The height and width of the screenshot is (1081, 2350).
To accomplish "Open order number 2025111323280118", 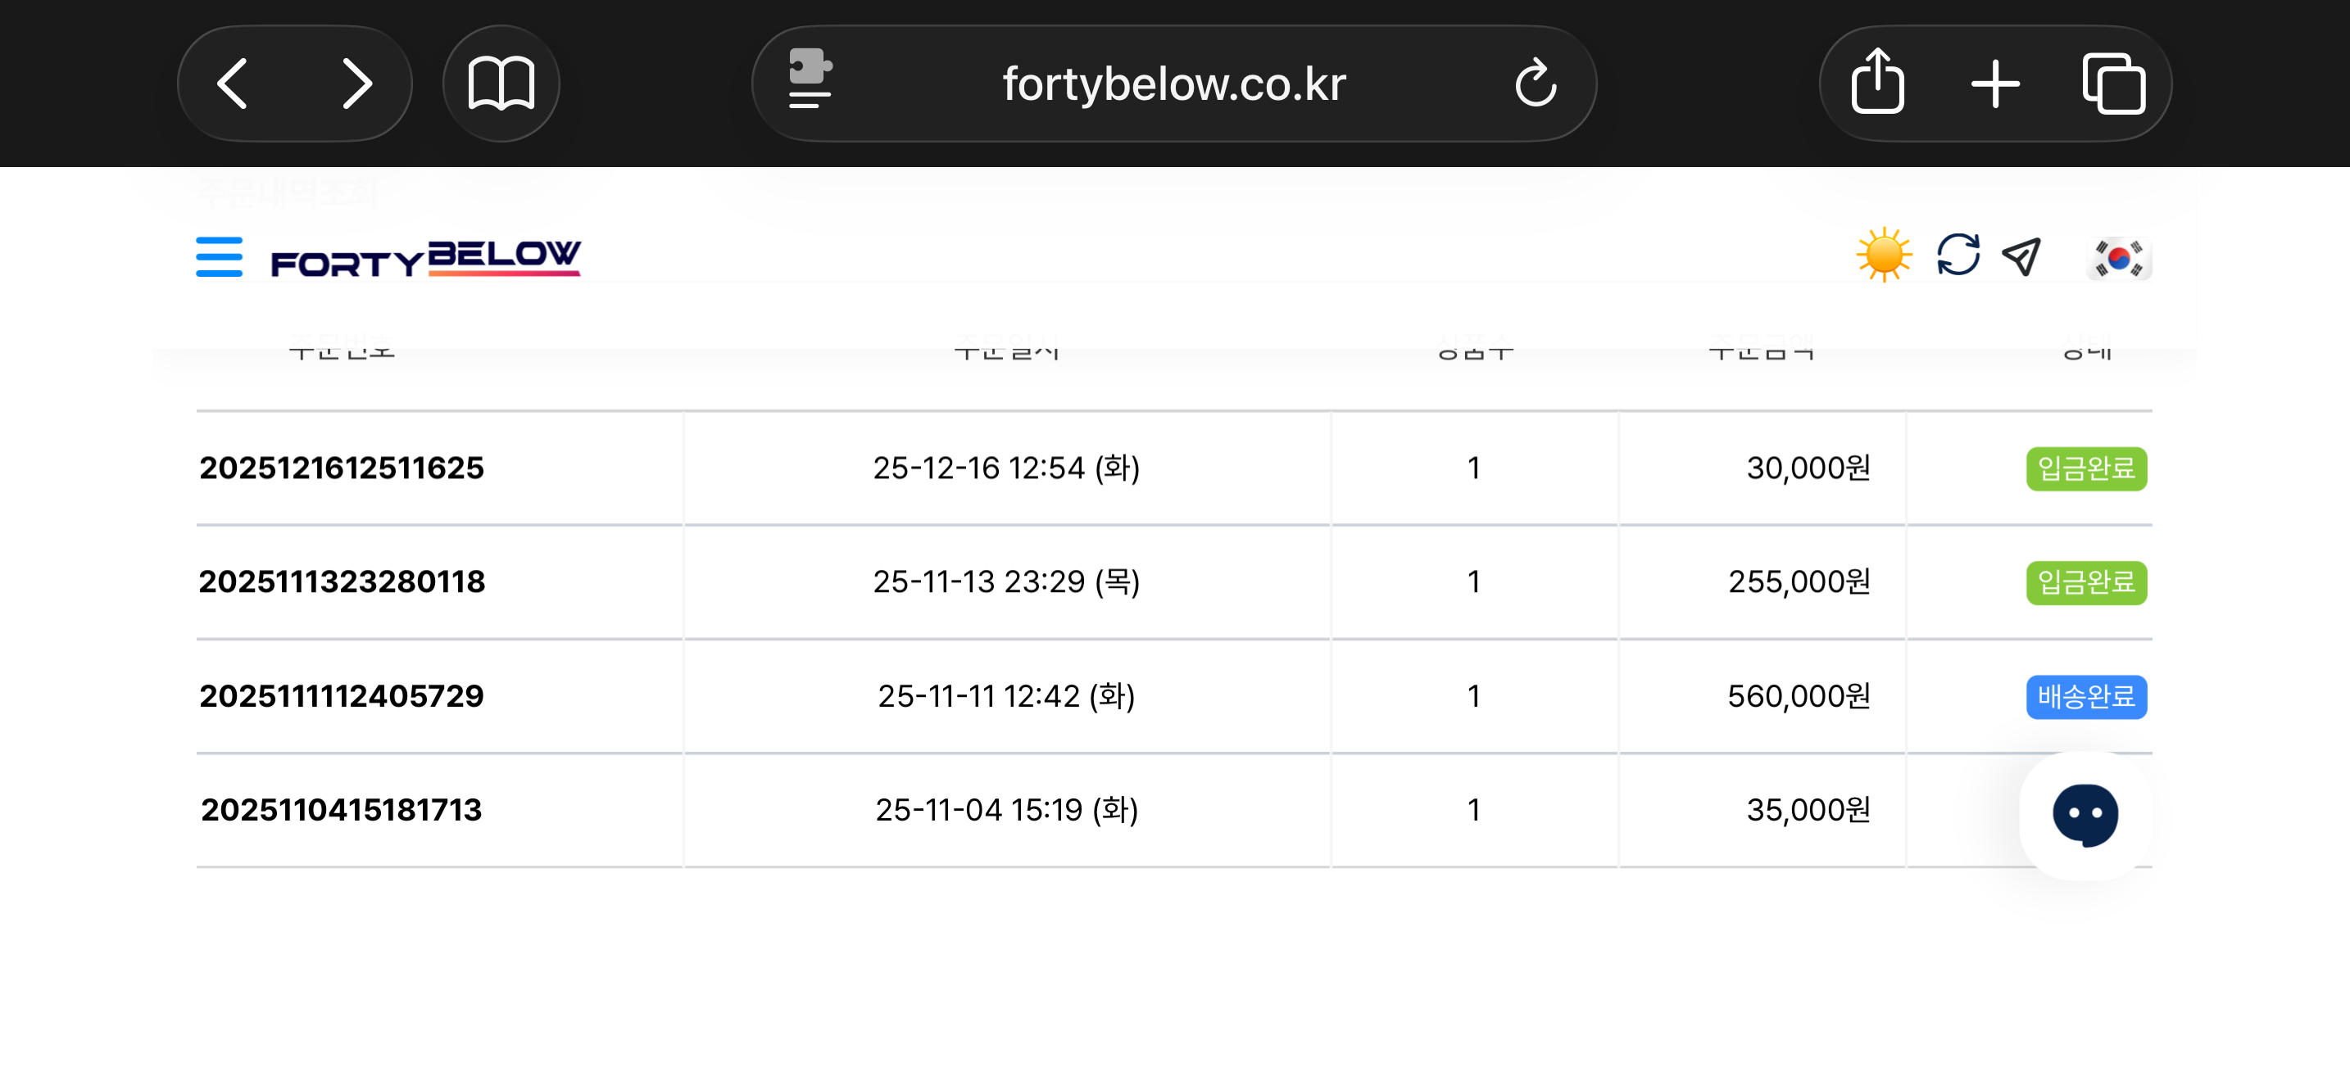I will [x=343, y=582].
